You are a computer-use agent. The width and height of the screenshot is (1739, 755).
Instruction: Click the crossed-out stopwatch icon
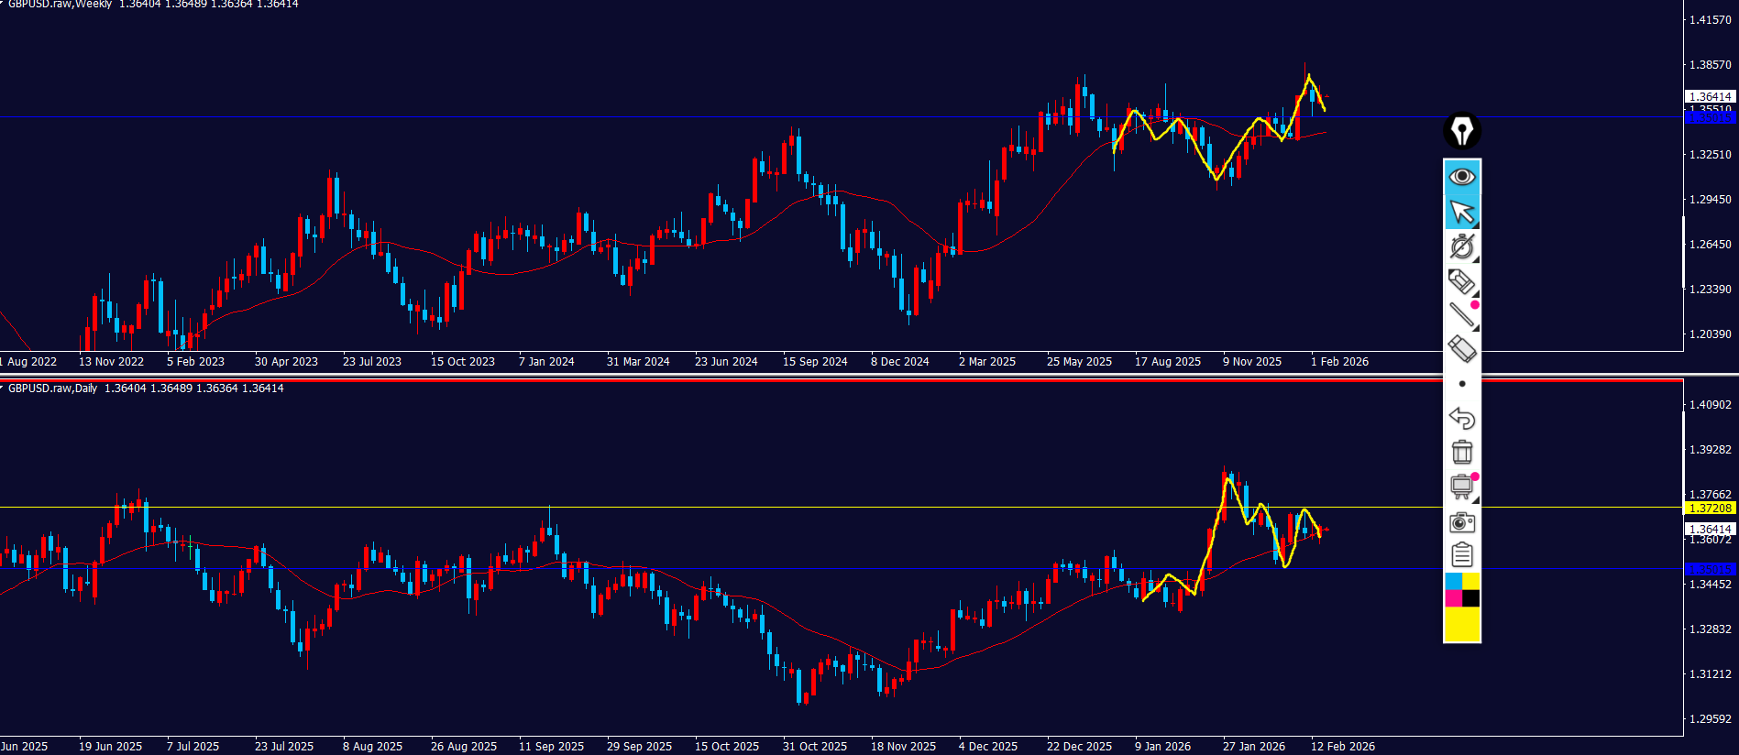[1461, 246]
